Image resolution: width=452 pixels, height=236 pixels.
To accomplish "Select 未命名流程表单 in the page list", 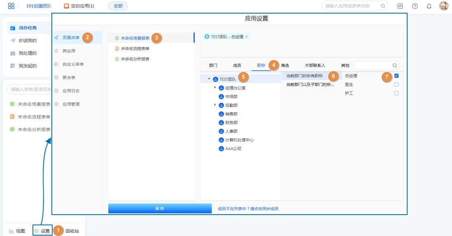I will pos(135,49).
